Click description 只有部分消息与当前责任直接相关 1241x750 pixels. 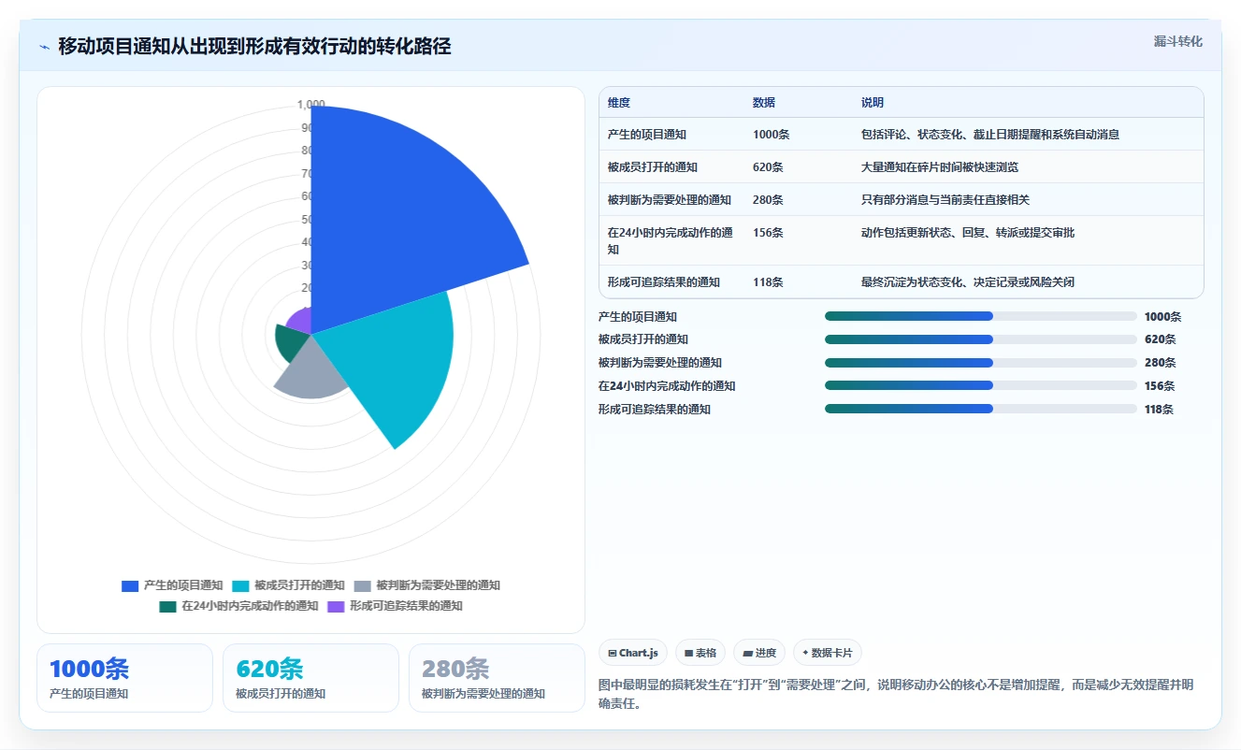coord(945,200)
